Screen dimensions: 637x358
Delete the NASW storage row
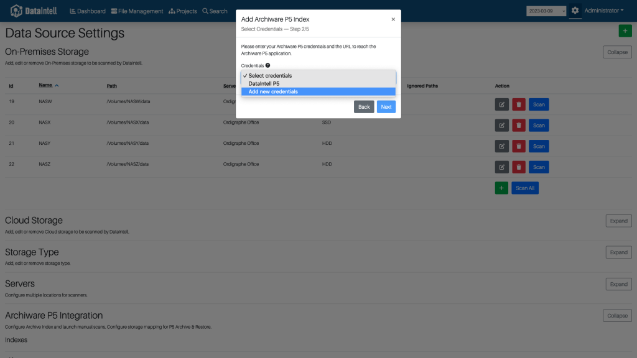519,104
